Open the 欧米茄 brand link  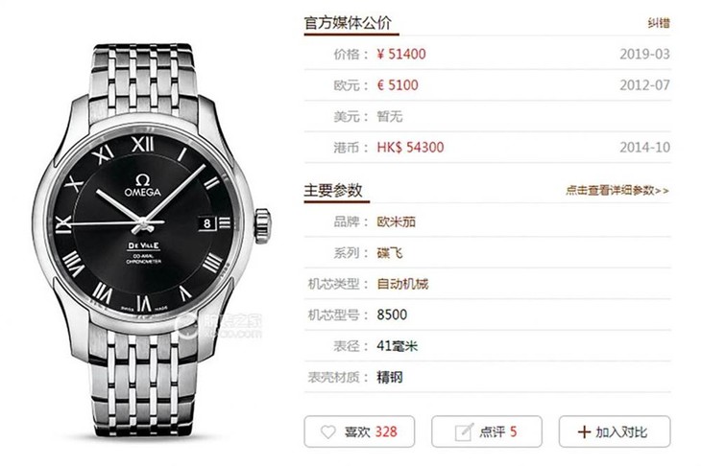pyautogui.click(x=396, y=221)
